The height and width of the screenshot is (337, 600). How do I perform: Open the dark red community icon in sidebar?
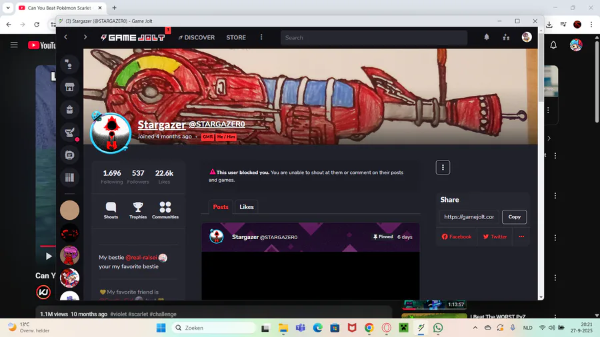point(69,232)
